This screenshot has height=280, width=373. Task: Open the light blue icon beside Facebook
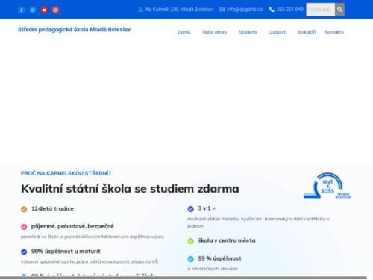click(33, 10)
